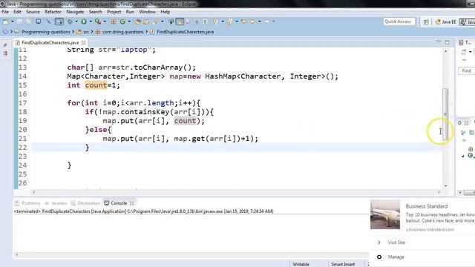Open the New Java Class dropdown arrow
The width and height of the screenshot is (475, 267).
[129, 22]
